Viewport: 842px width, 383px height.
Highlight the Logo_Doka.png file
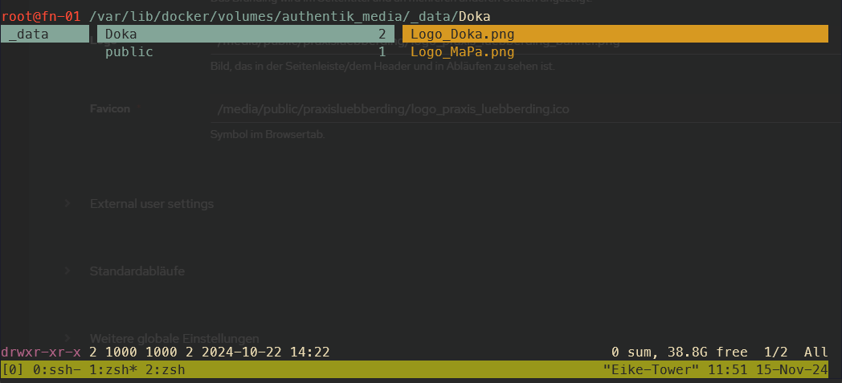(462, 34)
